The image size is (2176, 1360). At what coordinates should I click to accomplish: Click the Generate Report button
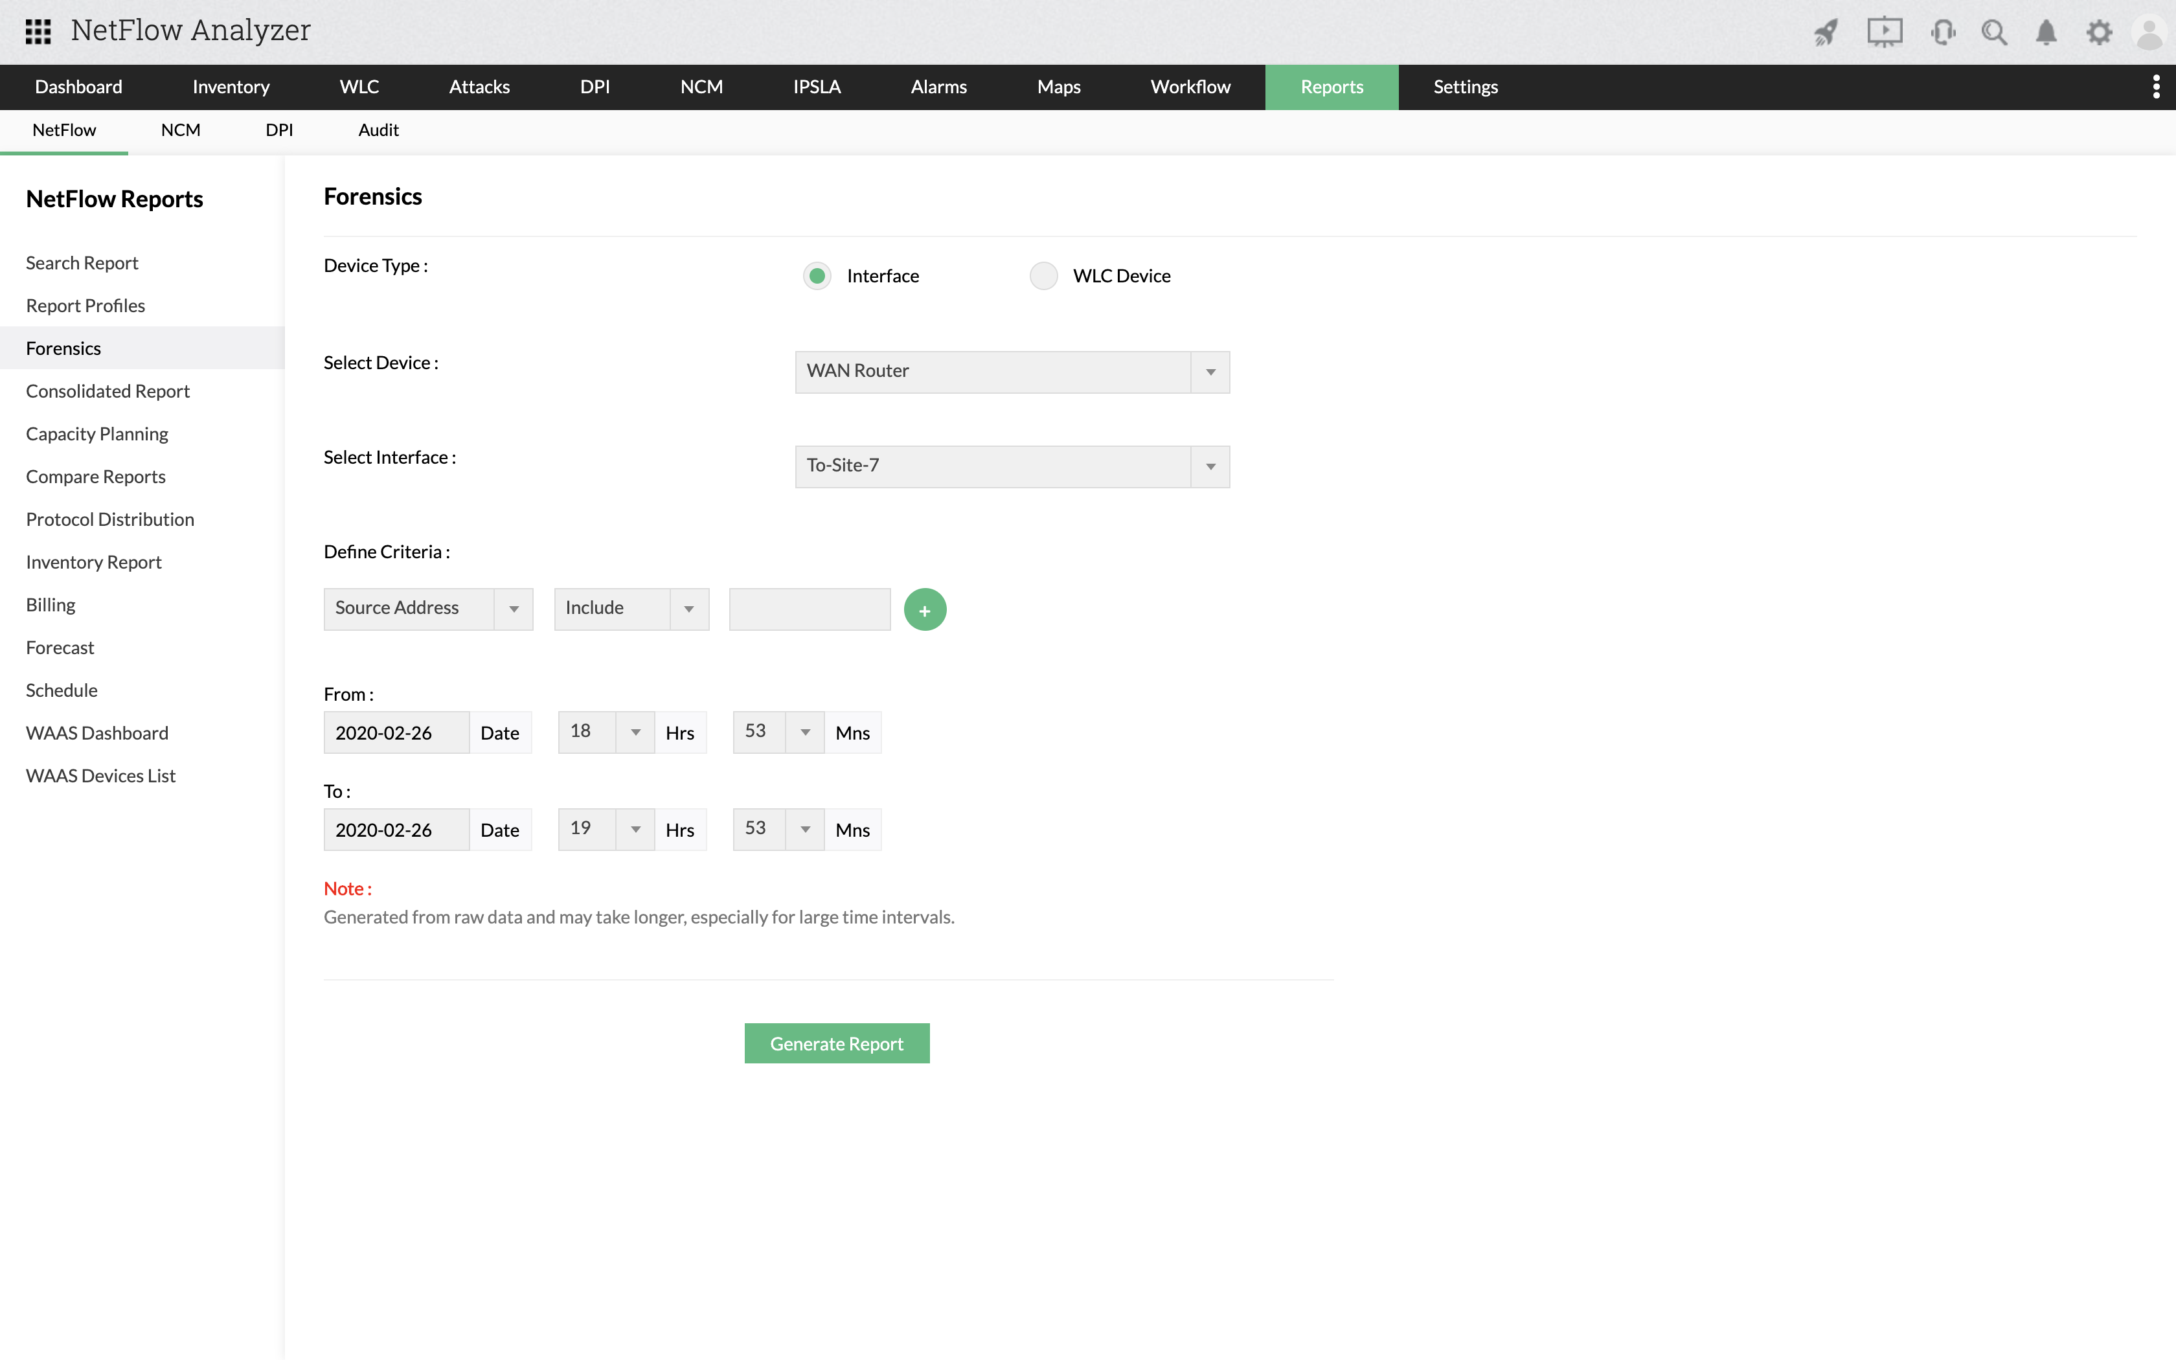pos(836,1043)
